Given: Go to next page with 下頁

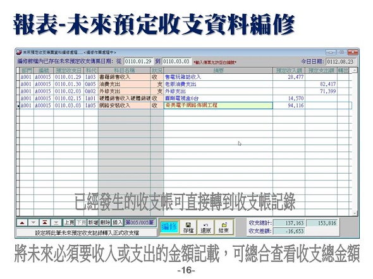Looking at the screenshot, I should [x=81, y=223].
